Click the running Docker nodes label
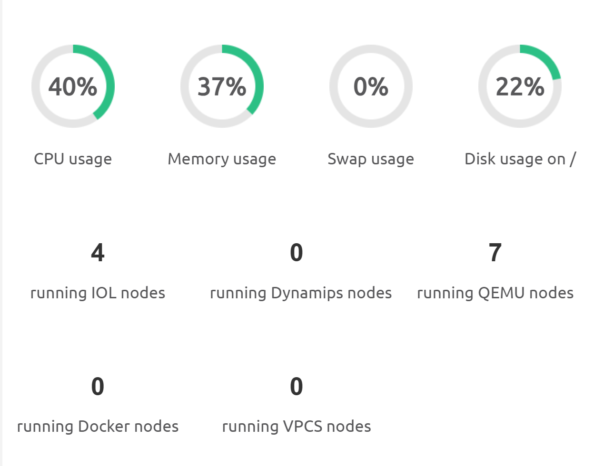The width and height of the screenshot is (594, 466). coord(98,427)
